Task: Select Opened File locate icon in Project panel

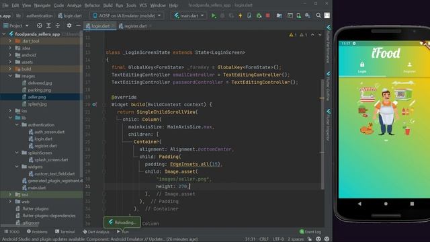Action: (40, 26)
